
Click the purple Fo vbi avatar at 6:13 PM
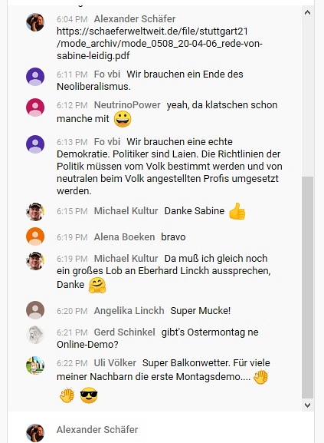pos(35,144)
